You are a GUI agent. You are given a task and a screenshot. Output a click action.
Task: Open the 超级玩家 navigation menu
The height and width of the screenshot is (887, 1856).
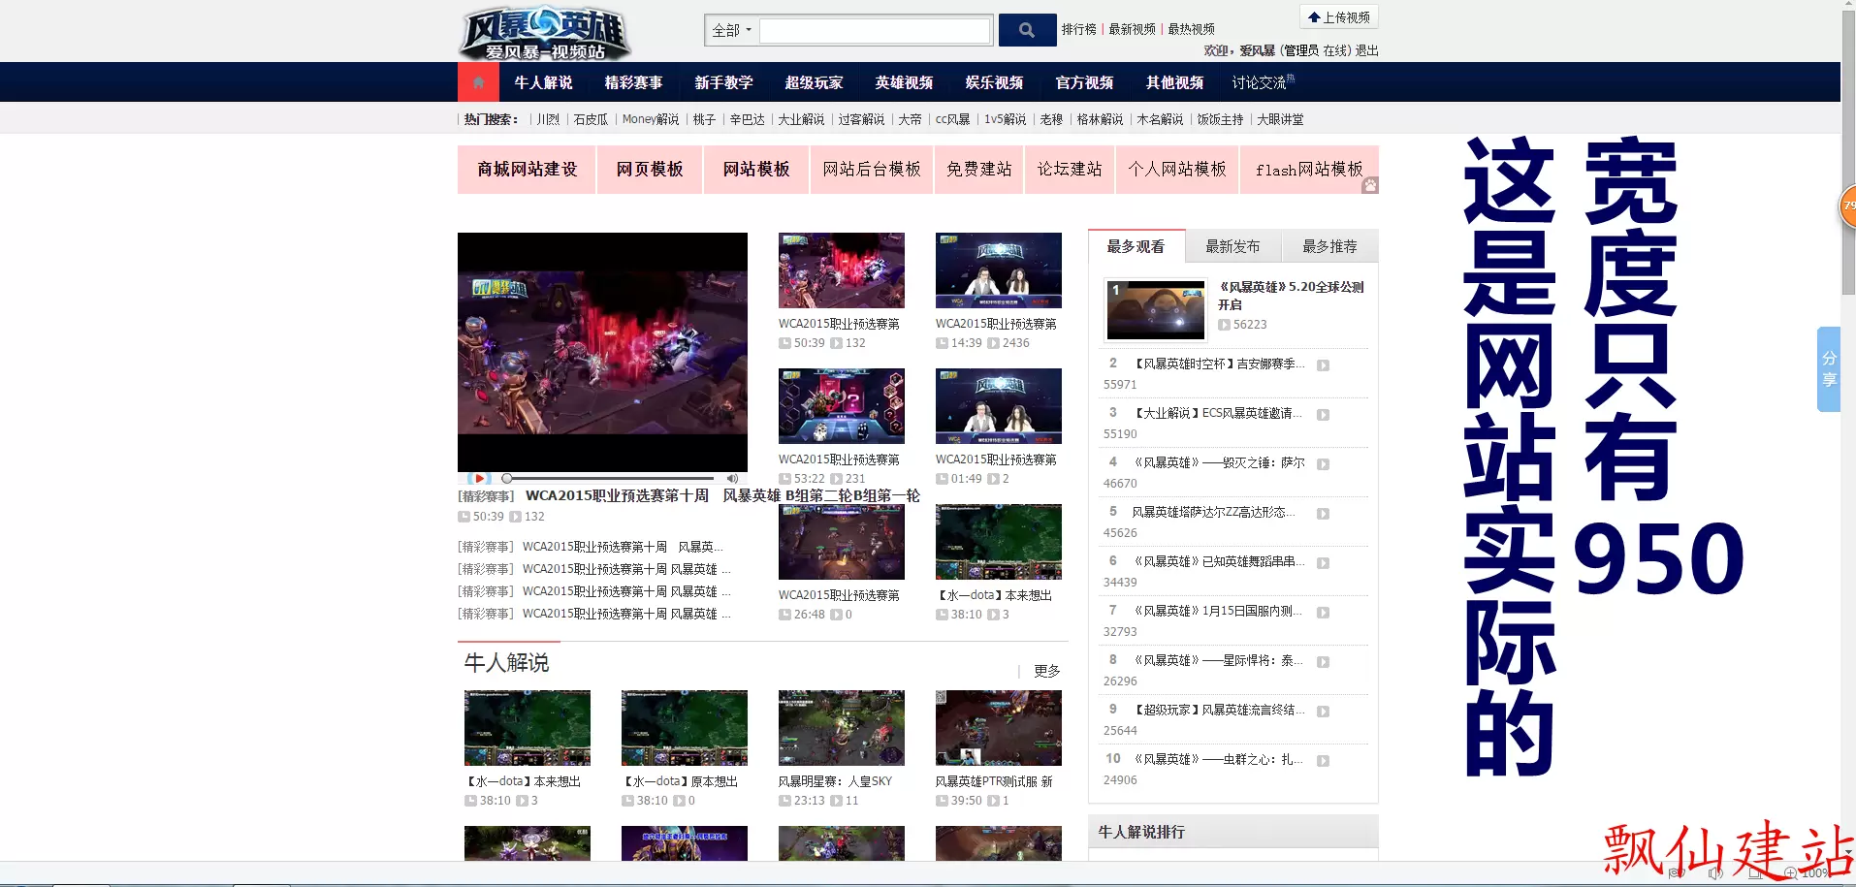(x=814, y=82)
